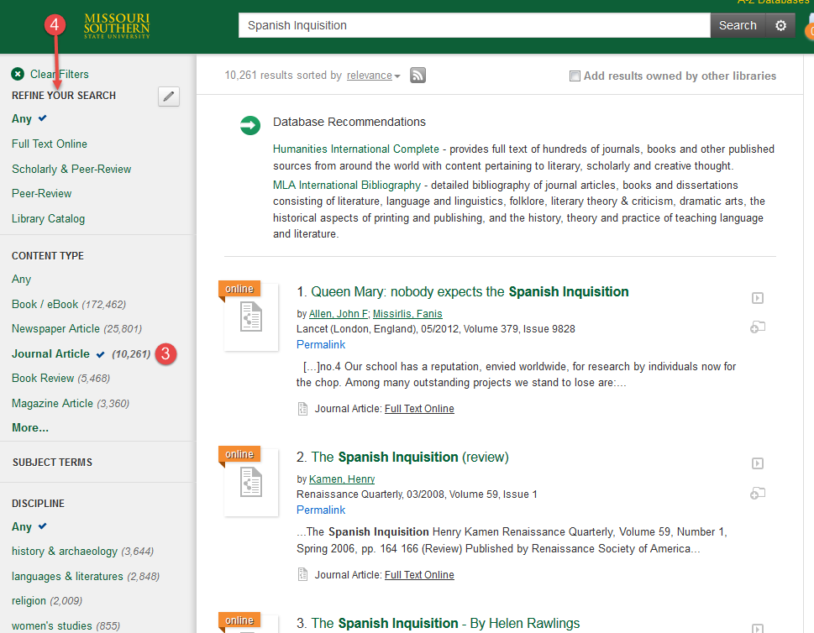
Task: Click Permalink for Renaissance Quarterly review
Action: (321, 510)
